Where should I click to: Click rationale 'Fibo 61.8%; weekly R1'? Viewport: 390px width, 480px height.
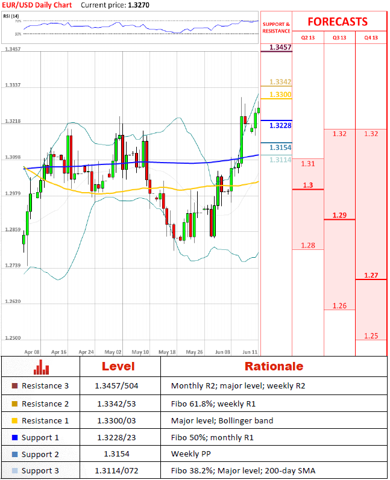click(213, 404)
